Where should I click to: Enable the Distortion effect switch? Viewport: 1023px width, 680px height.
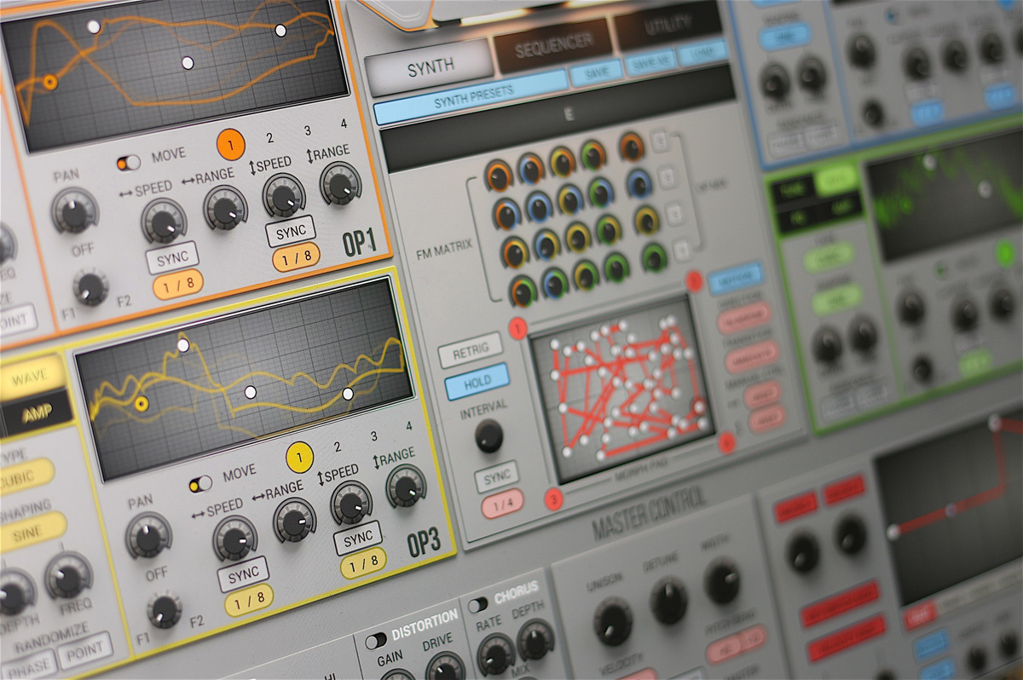coord(375,640)
